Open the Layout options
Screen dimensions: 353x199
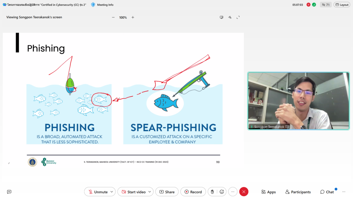[x=342, y=5]
